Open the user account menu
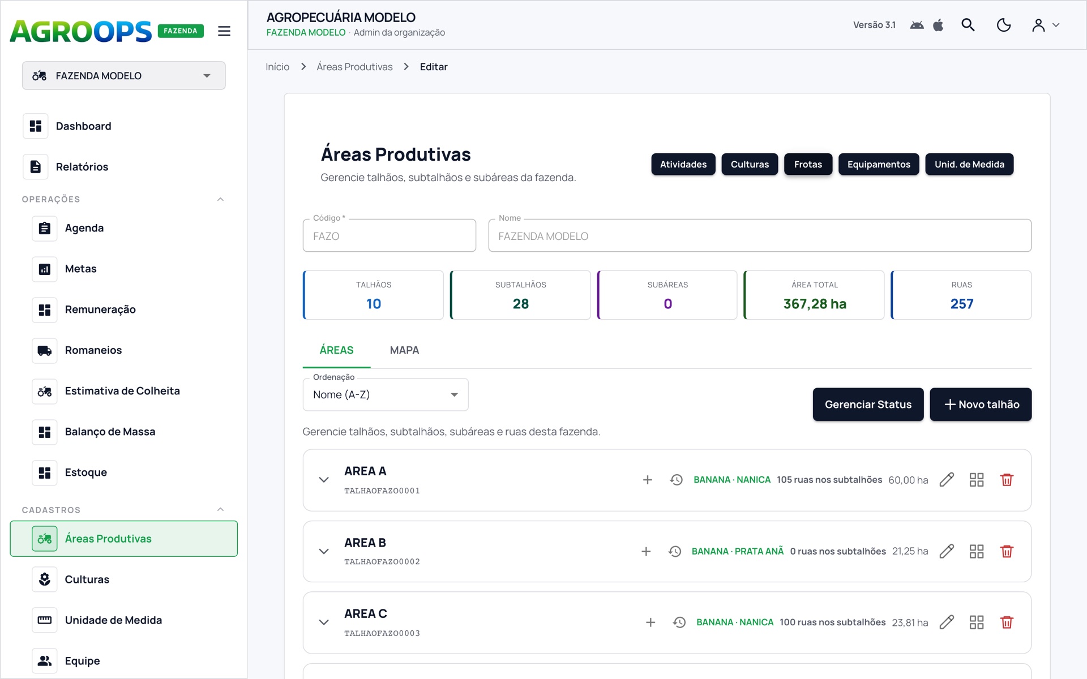The image size is (1087, 679). click(1045, 25)
